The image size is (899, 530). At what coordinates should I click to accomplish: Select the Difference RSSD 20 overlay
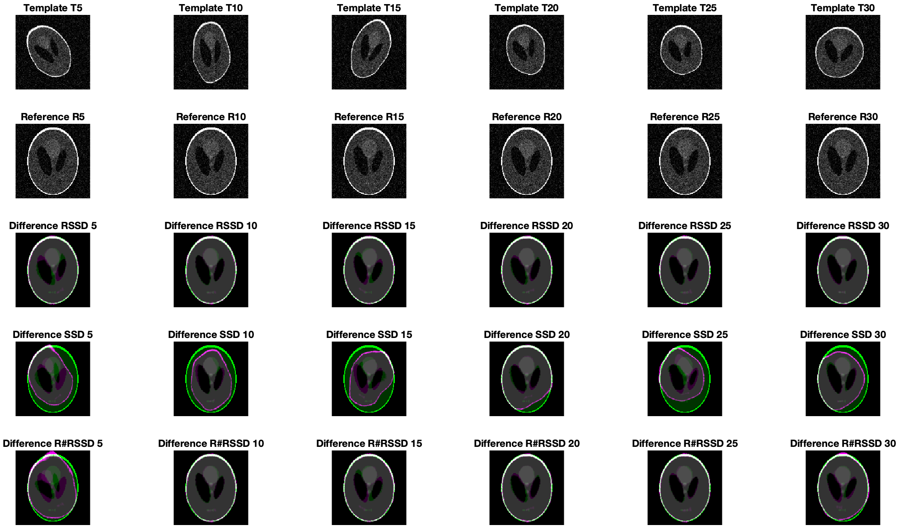(x=527, y=270)
